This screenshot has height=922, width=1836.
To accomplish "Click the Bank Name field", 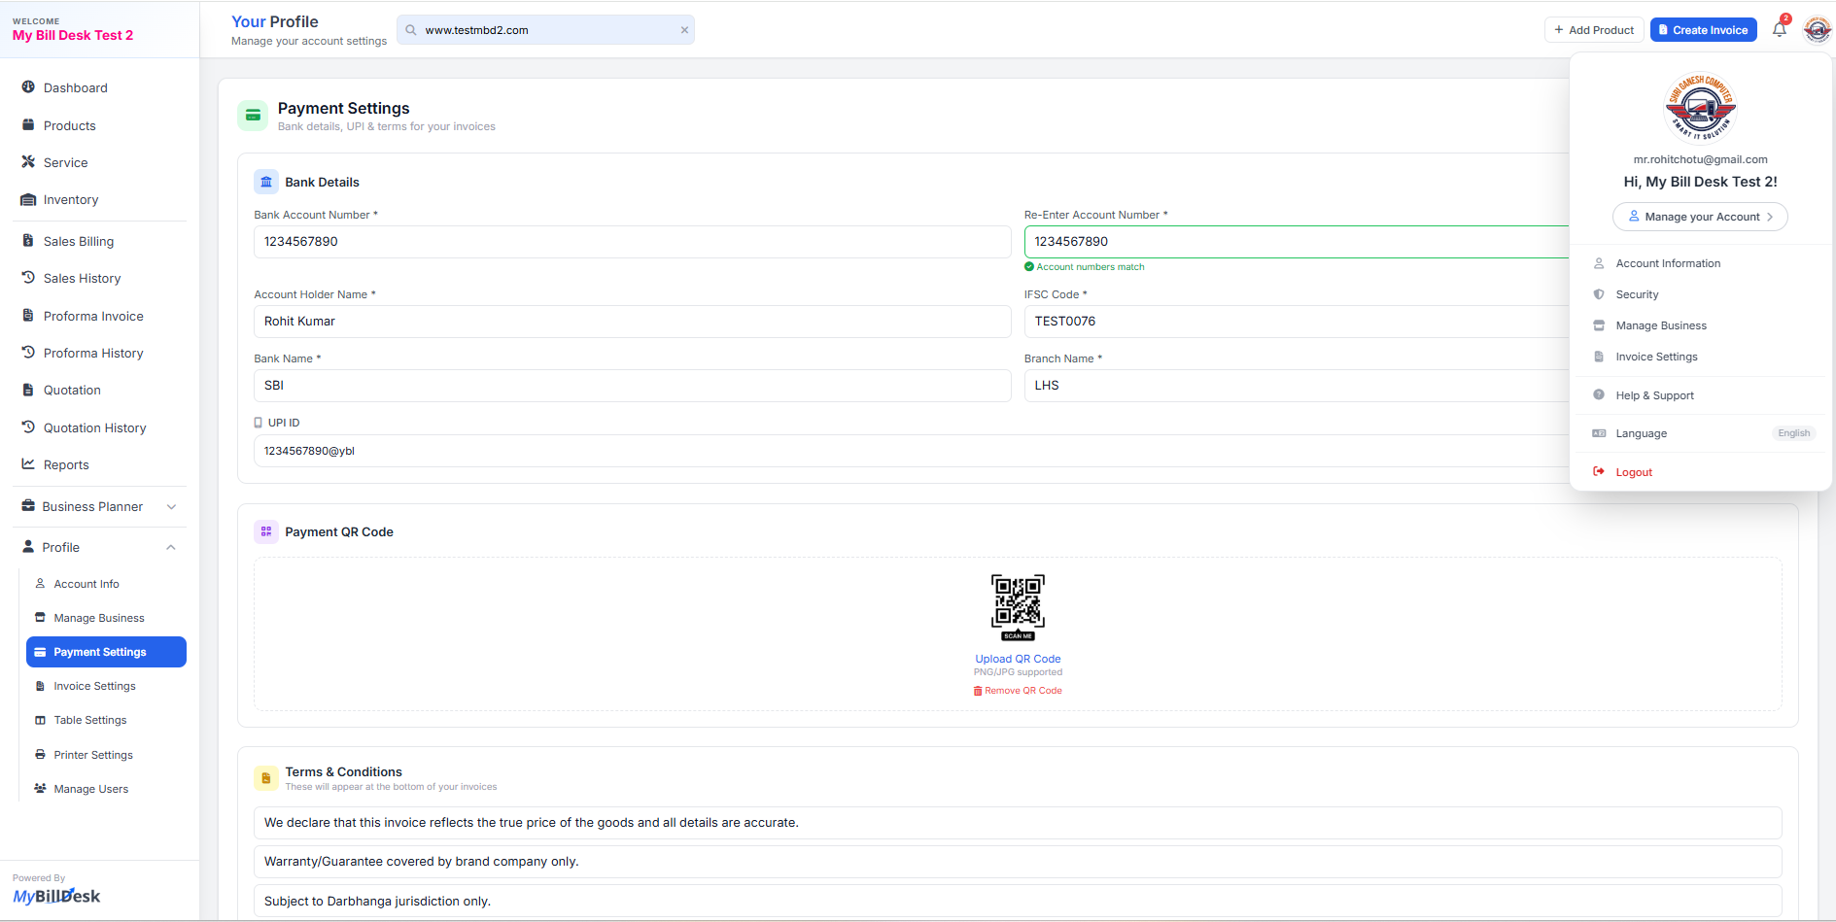I will click(632, 386).
